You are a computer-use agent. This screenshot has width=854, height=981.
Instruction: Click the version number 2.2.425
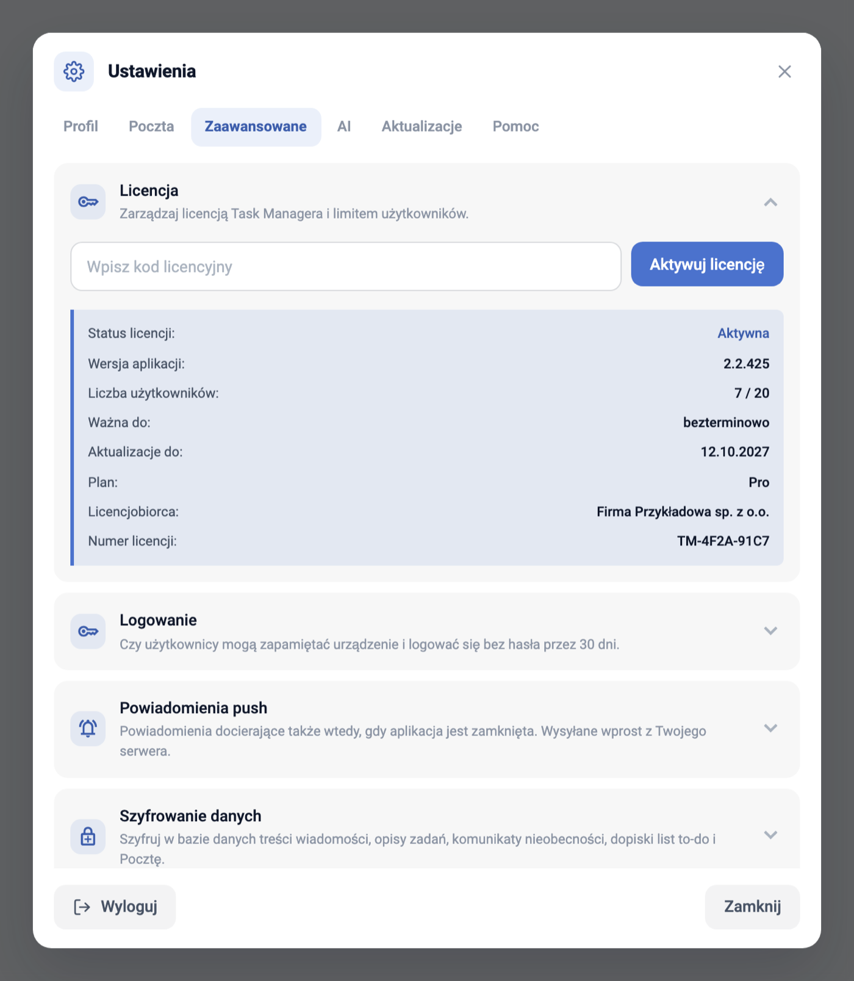746,364
